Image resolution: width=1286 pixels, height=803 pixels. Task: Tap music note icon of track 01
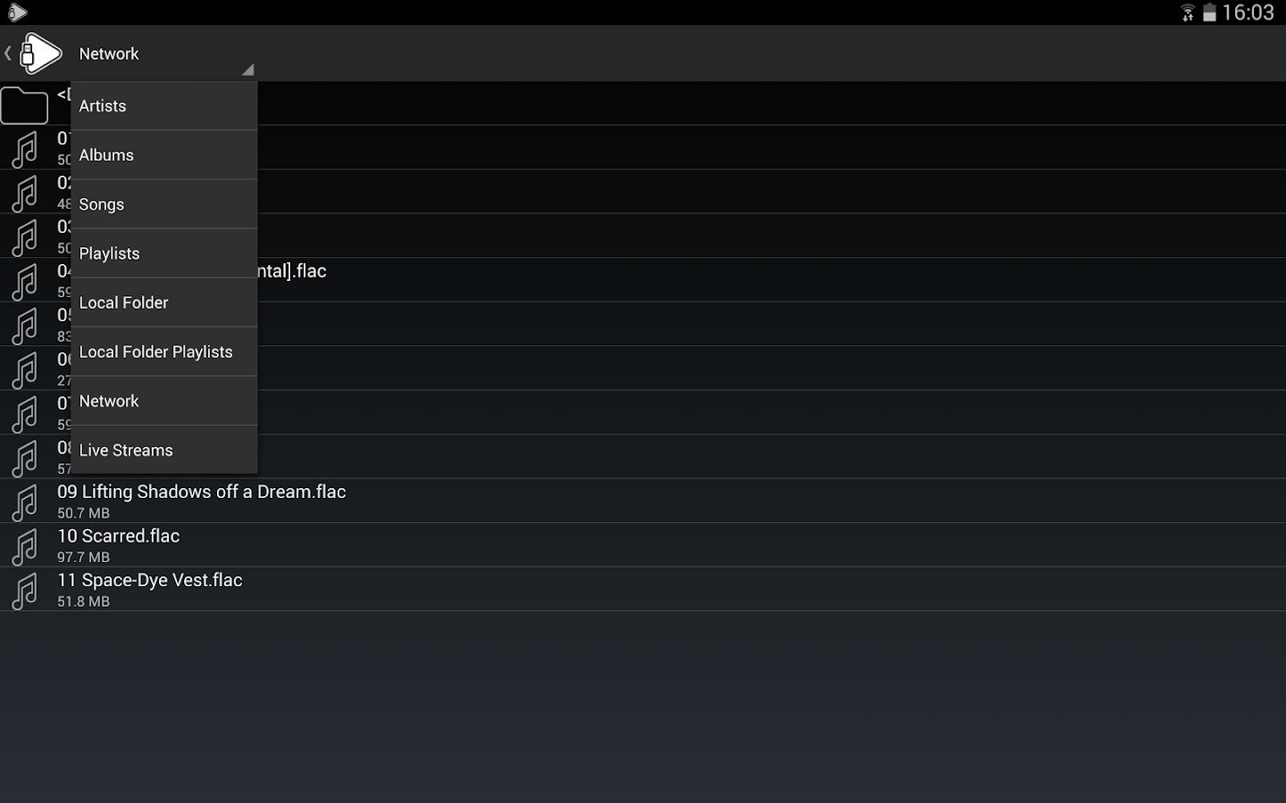tap(24, 149)
